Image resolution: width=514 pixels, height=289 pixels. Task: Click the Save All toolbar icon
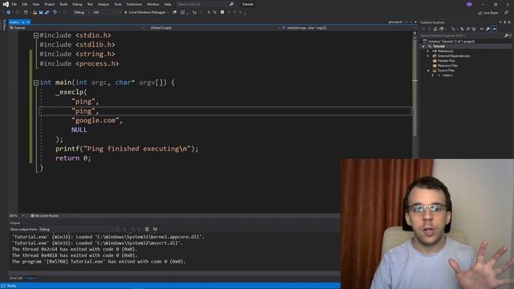(x=47, y=13)
